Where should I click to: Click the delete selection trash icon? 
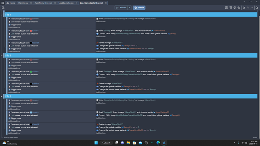[x=244, y=8]
